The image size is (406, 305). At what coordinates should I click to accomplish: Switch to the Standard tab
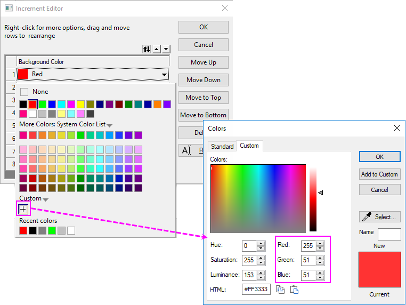click(222, 146)
